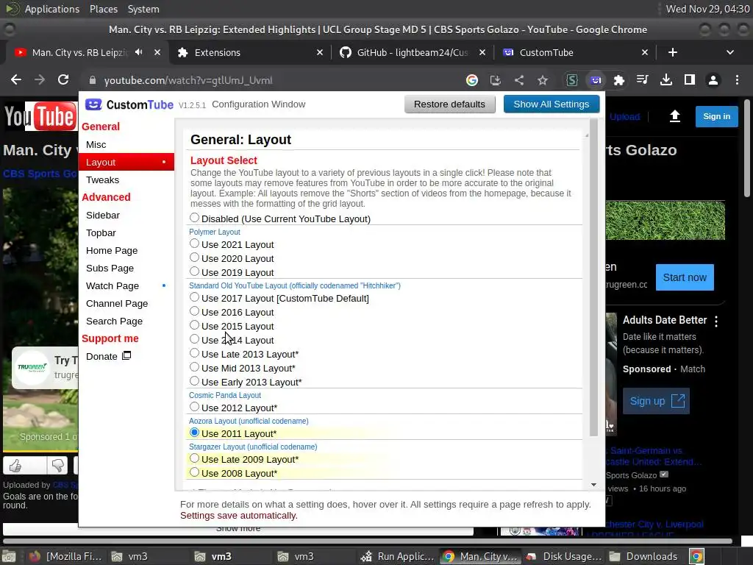This screenshot has height=565, width=753.
Task: Open Sidebar settings section
Action: (x=103, y=216)
